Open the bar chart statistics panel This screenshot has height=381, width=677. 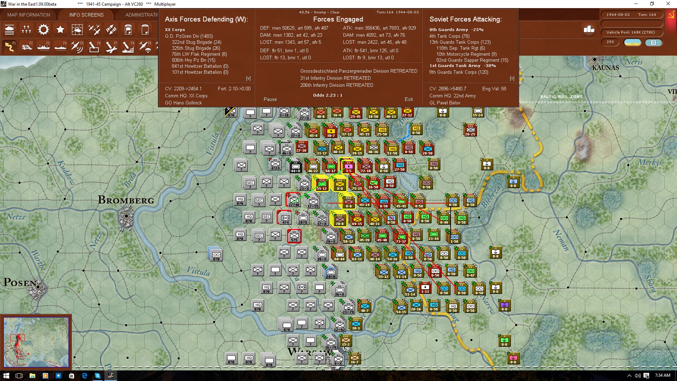[x=589, y=29]
